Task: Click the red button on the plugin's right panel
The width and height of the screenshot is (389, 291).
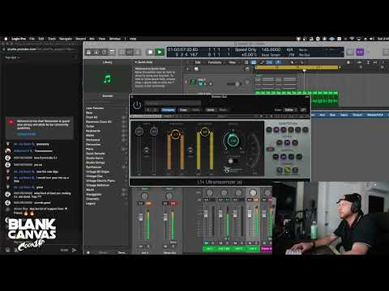Action: (270, 149)
